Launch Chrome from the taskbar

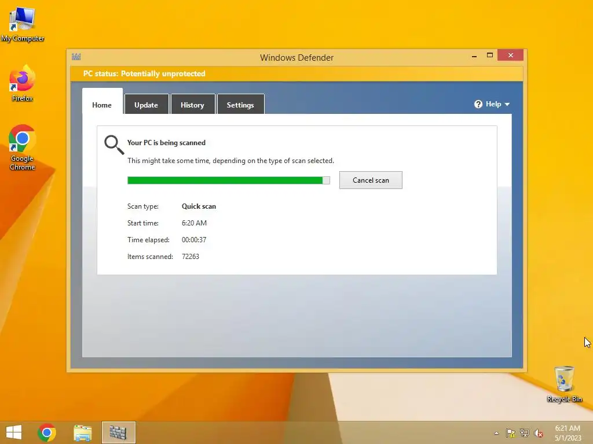click(x=47, y=432)
